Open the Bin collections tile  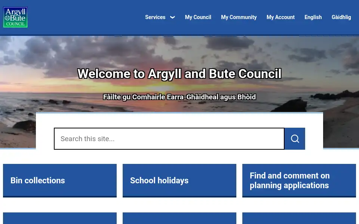tap(60, 181)
